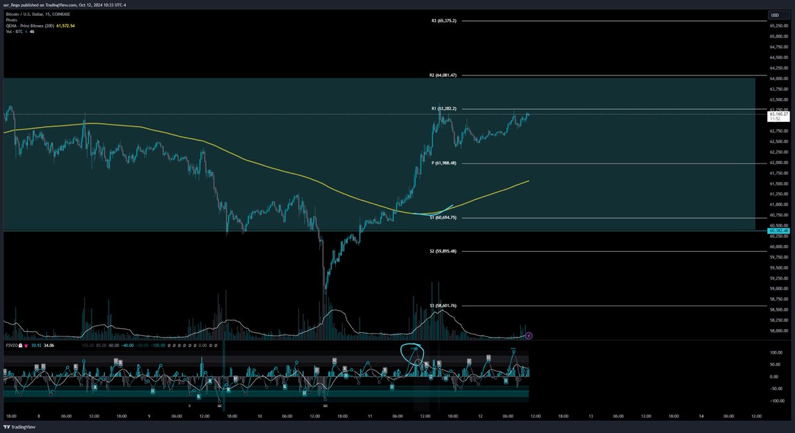Viewport: 795px width, 433px height.
Task: Click the ghost icon next to FSVZO
Action: pyautogui.click(x=21, y=346)
